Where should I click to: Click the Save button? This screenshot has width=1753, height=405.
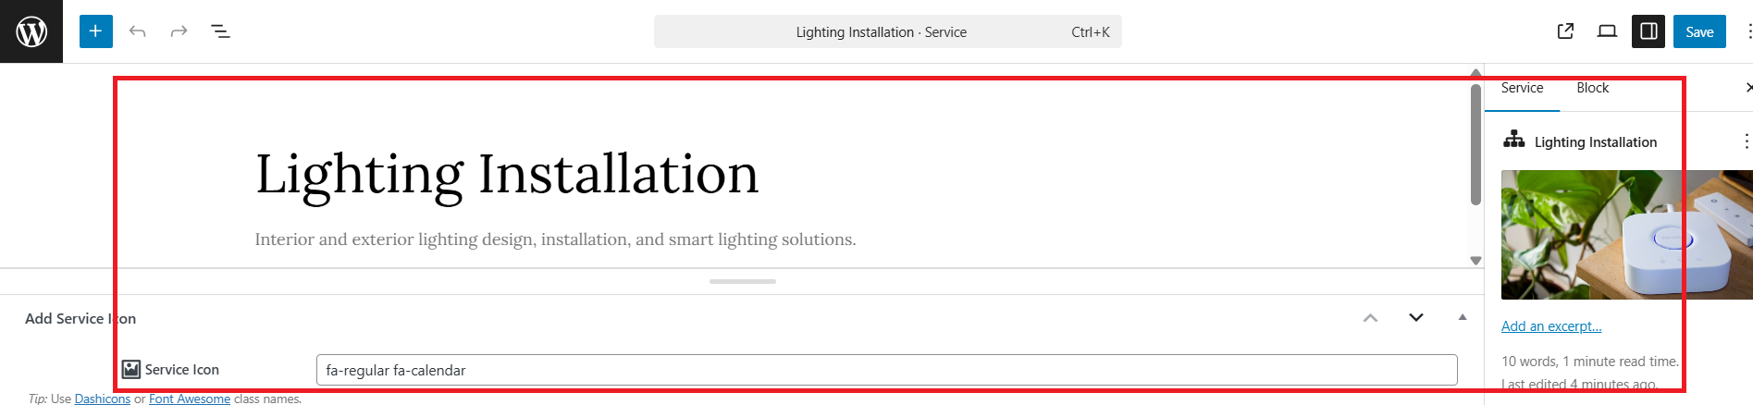tap(1698, 31)
